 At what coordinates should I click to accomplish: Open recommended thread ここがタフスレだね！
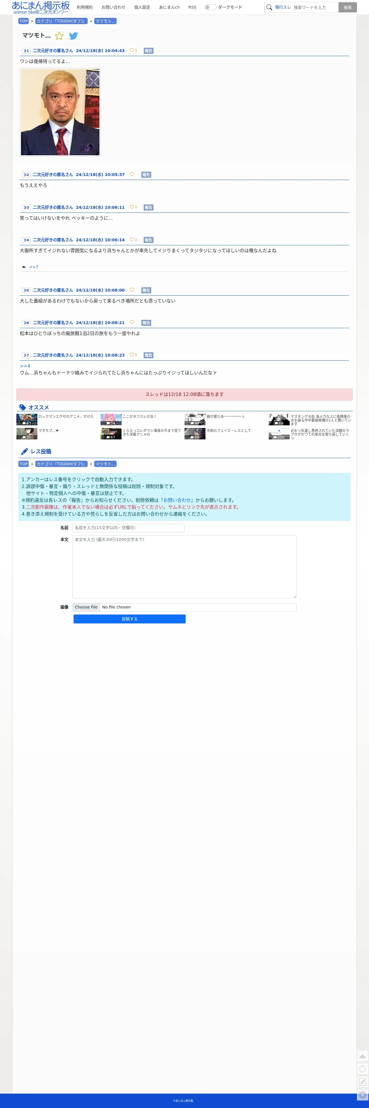[140, 416]
